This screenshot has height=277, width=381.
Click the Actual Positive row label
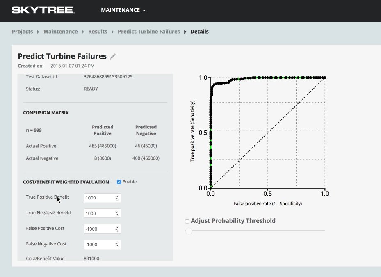point(41,146)
